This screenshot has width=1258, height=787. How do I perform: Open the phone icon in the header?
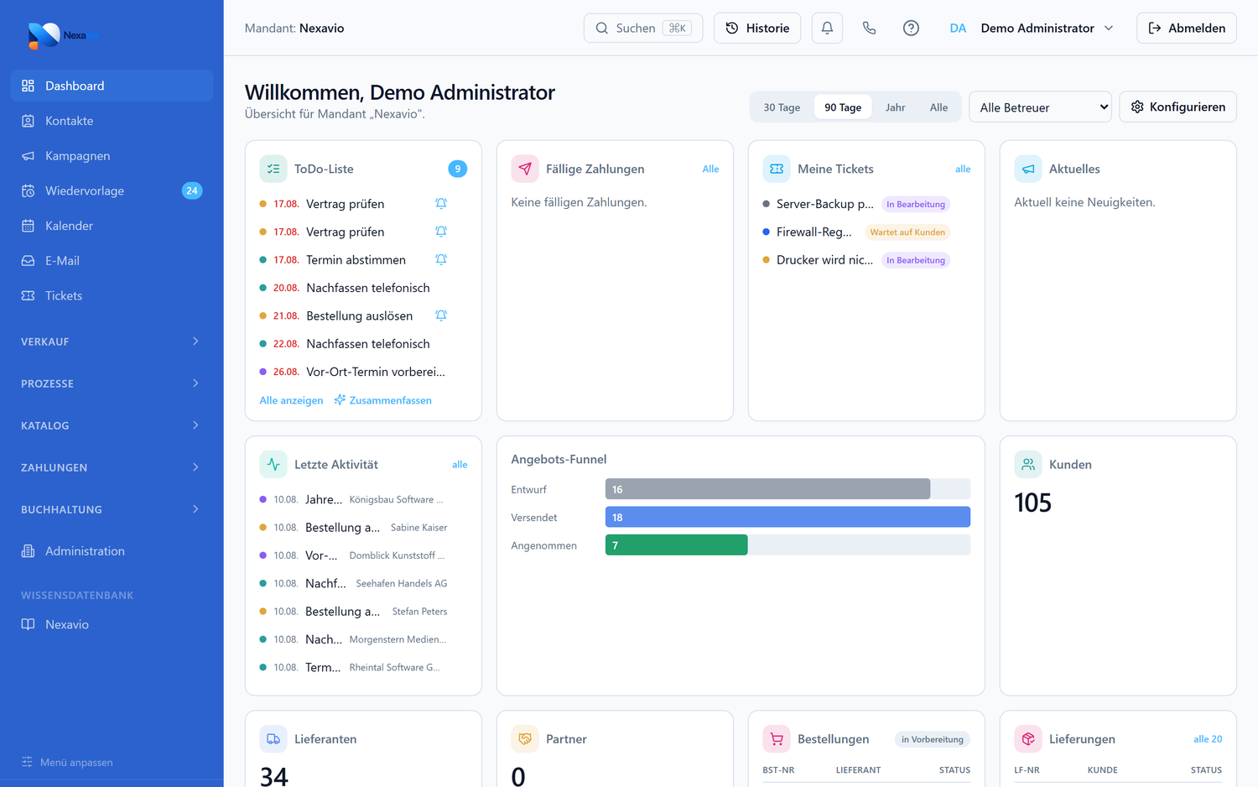[869, 28]
